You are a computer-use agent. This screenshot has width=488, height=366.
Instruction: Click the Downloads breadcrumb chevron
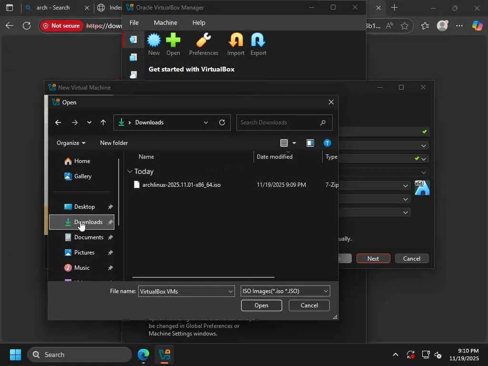(130, 122)
